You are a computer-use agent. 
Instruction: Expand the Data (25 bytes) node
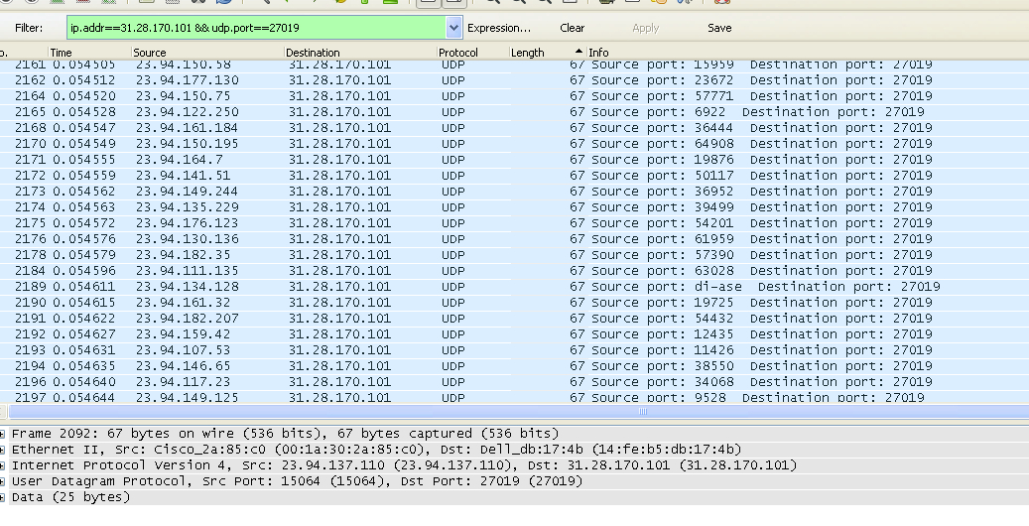pyautogui.click(x=3, y=498)
